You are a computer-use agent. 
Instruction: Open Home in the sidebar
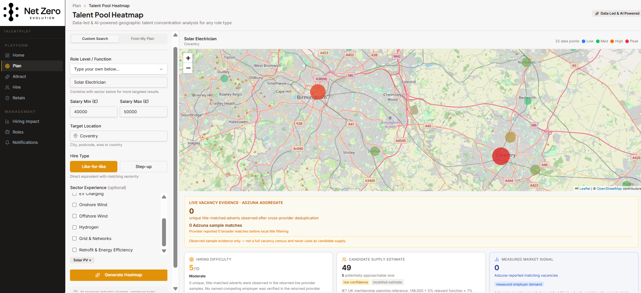pos(32,55)
